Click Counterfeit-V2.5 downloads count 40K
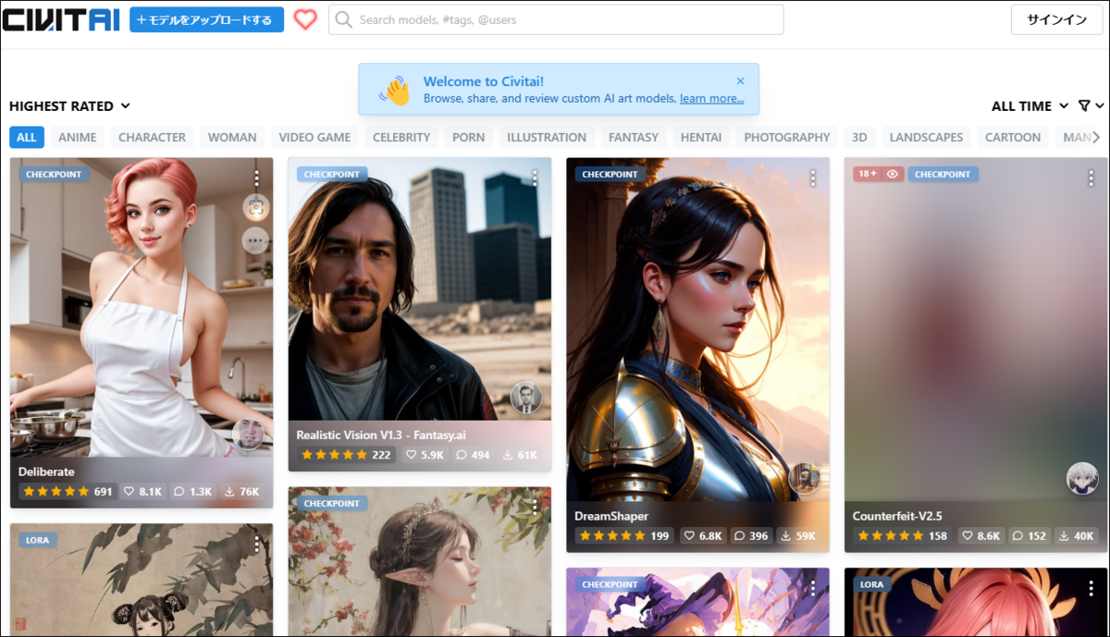This screenshot has height=637, width=1110. click(x=1076, y=535)
